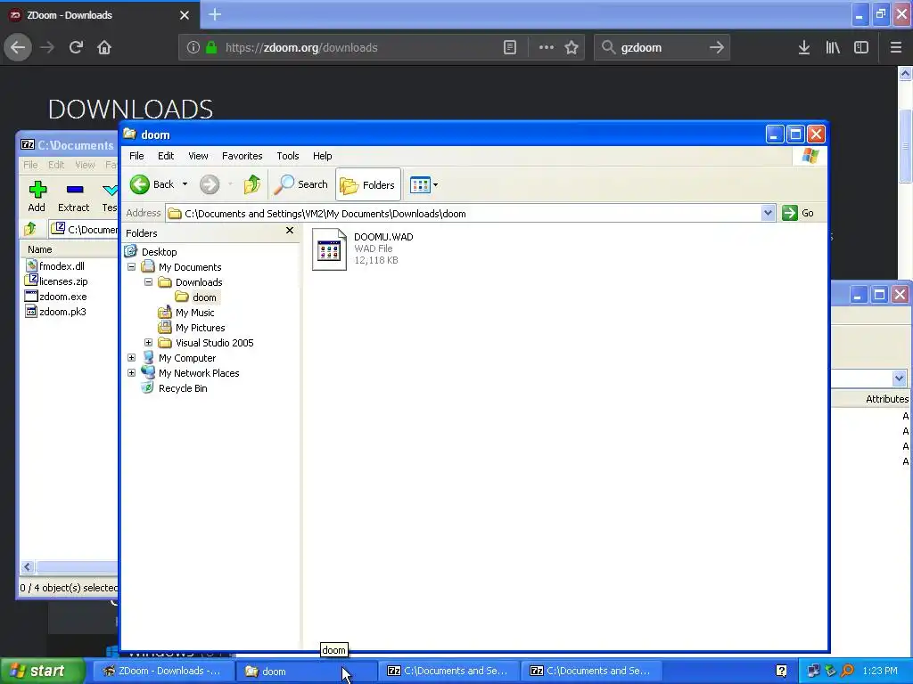Close the ZDoom - Downloads tab

click(184, 15)
